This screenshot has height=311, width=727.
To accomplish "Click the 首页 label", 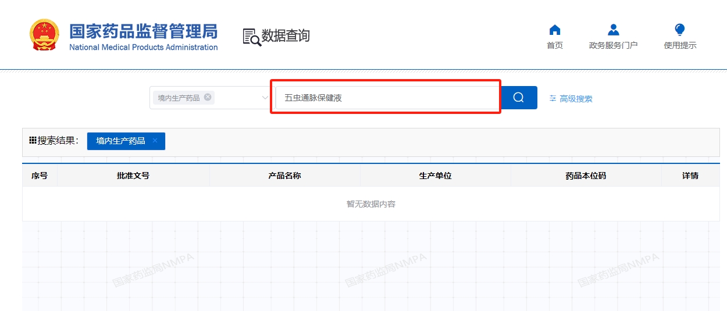I will point(555,45).
